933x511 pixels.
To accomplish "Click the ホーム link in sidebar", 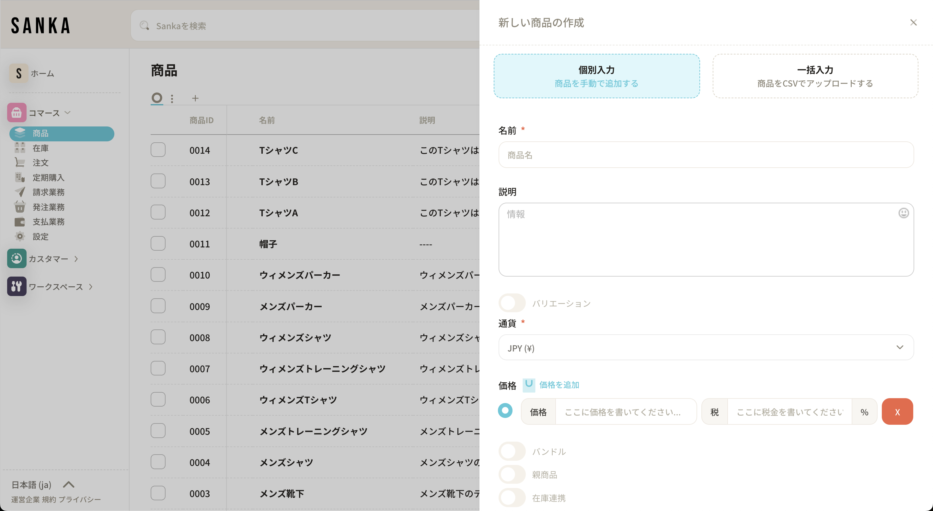I will (42, 74).
